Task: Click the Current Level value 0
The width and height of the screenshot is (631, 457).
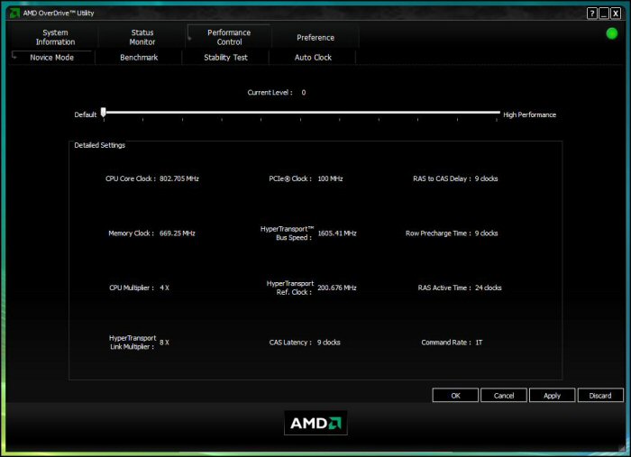Action: [304, 93]
